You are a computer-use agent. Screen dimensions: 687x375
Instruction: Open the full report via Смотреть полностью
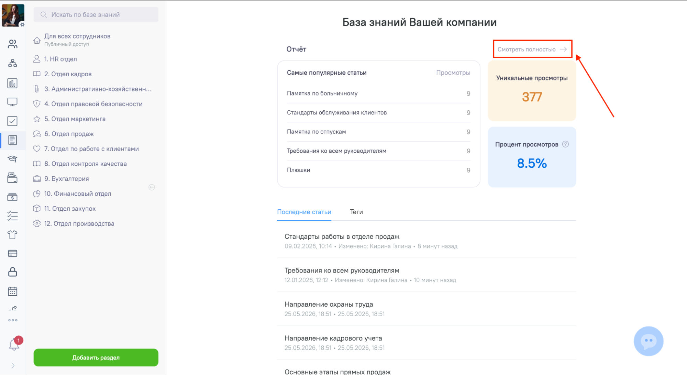(x=532, y=49)
